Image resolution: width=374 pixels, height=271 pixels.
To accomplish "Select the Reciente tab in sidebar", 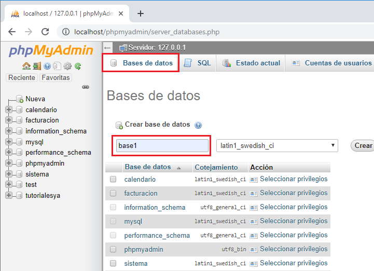I will 22,77.
